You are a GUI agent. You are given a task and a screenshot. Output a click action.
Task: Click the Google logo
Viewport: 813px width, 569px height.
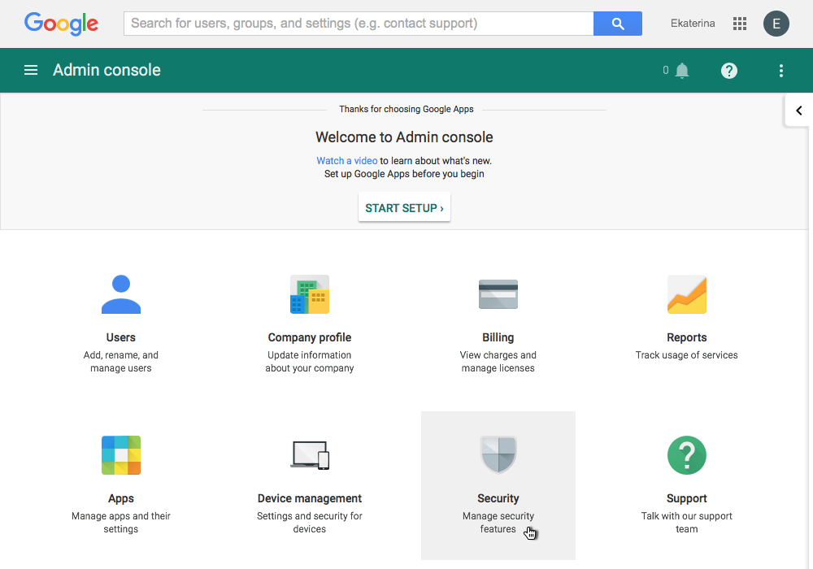(61, 24)
